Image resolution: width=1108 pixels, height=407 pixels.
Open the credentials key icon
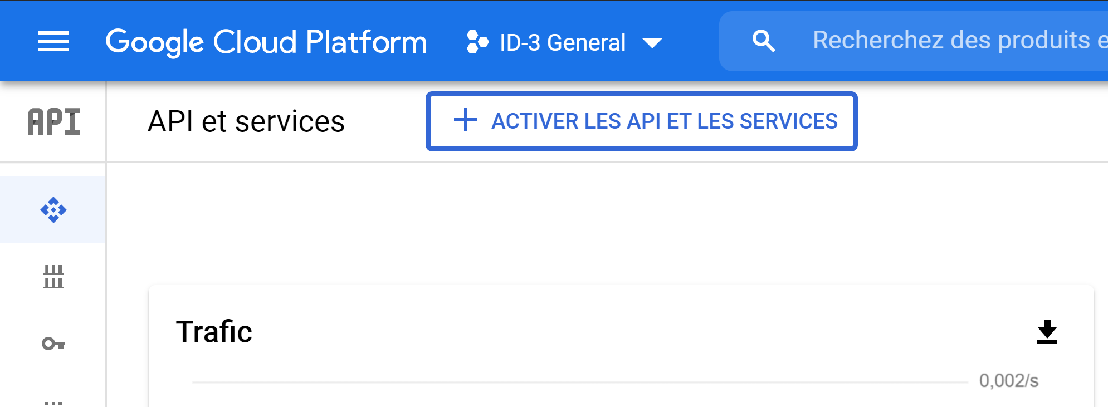tap(53, 344)
